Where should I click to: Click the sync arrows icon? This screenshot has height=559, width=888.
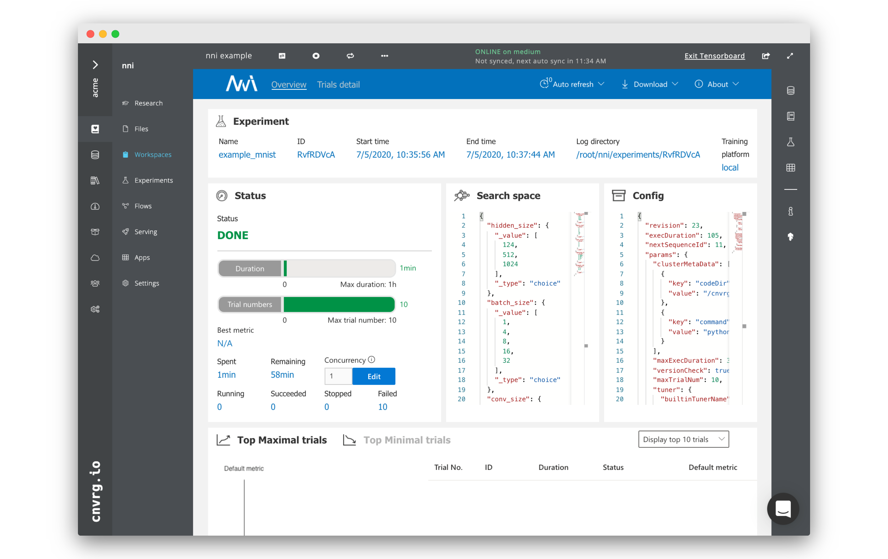coord(350,56)
